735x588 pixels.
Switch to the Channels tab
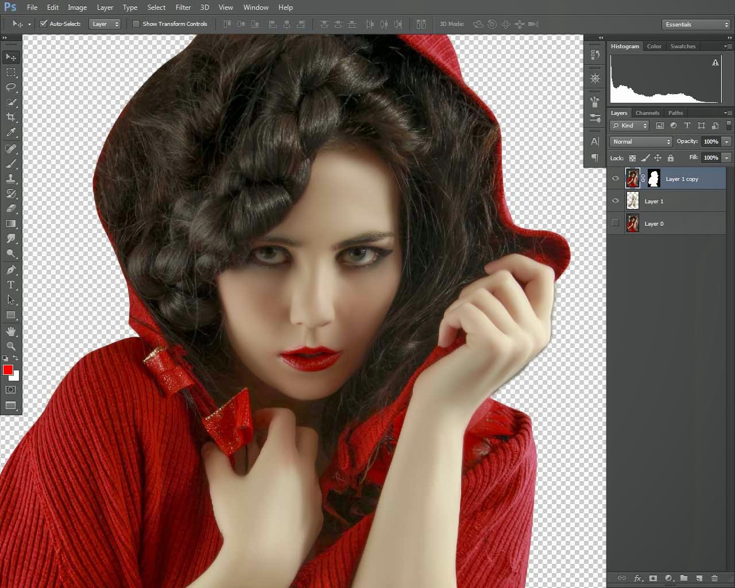647,113
